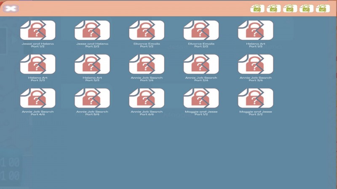337x189 pixels.
Task: Click the second green unlocked file icon
Action: pyautogui.click(x=273, y=8)
